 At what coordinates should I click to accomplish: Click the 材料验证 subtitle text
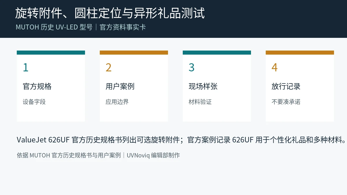[200, 102]
